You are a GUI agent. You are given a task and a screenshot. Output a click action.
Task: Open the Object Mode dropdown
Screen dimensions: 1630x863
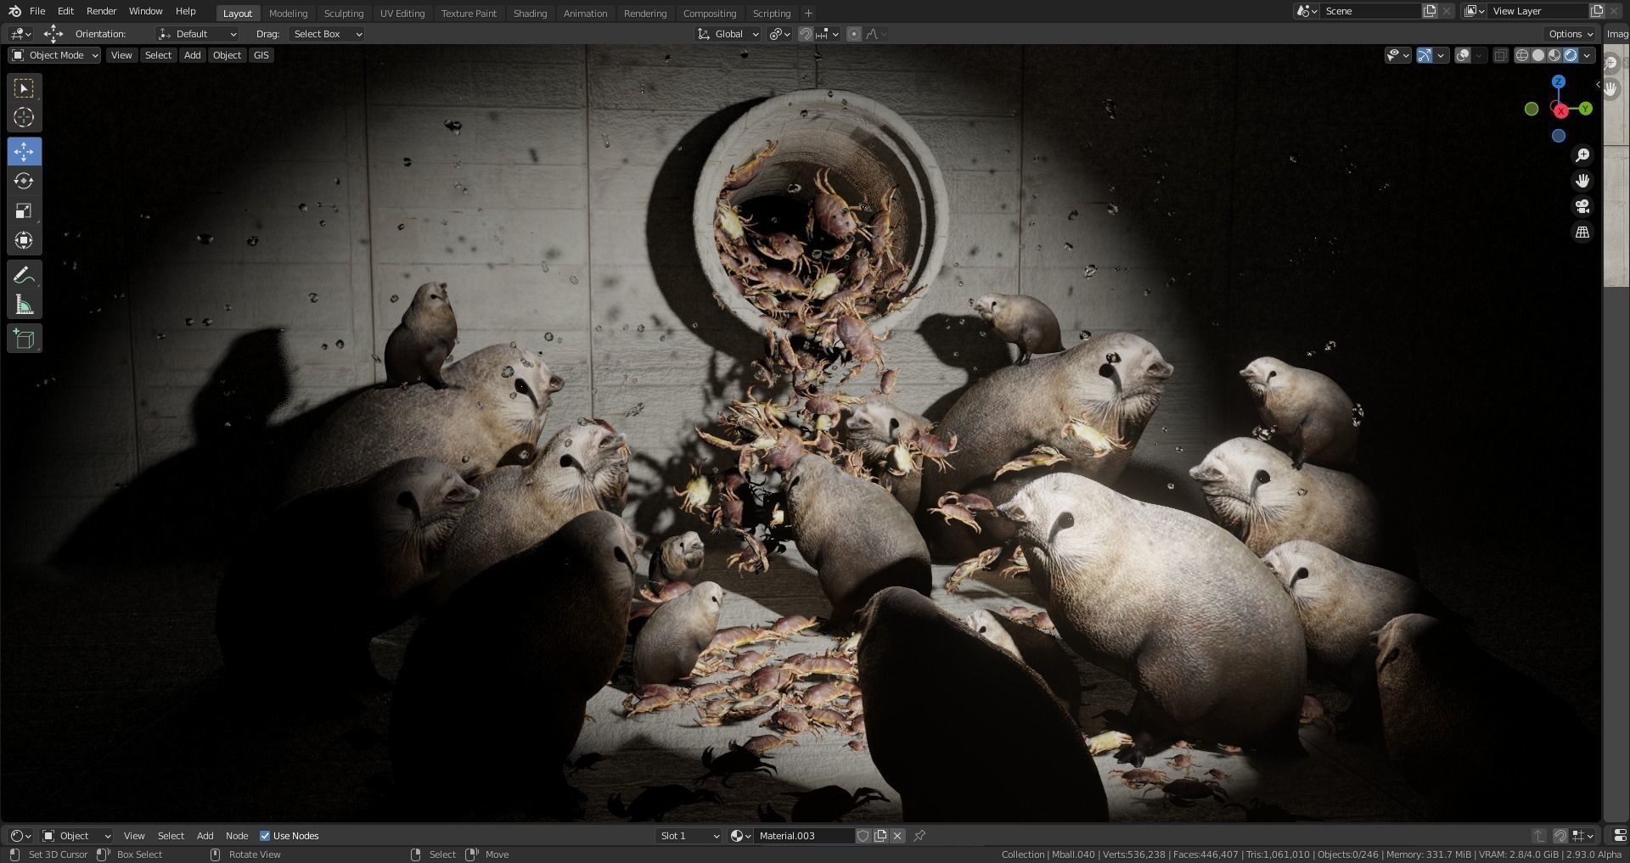point(55,55)
